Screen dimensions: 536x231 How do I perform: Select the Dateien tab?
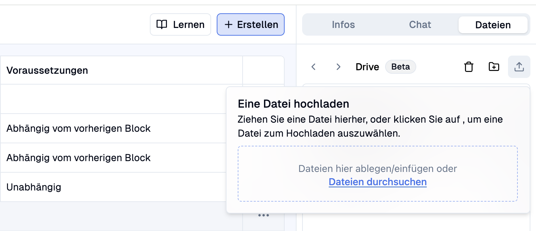493,25
